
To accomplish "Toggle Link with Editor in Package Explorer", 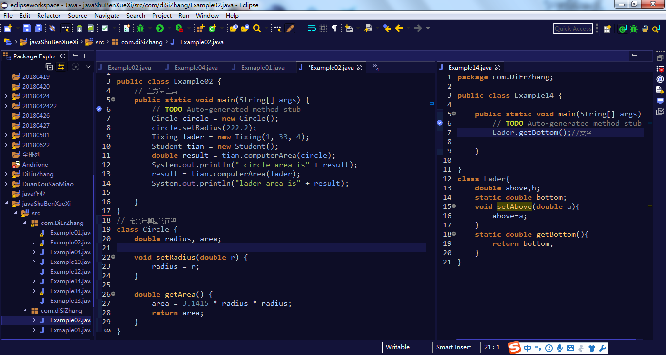I will (x=61, y=67).
